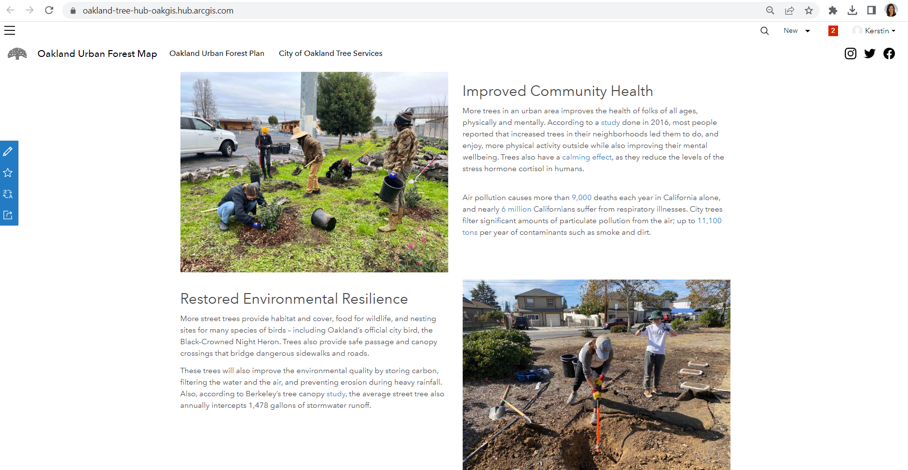Click the site lock icon
Viewport: 908px width, 470px height.
73,11
